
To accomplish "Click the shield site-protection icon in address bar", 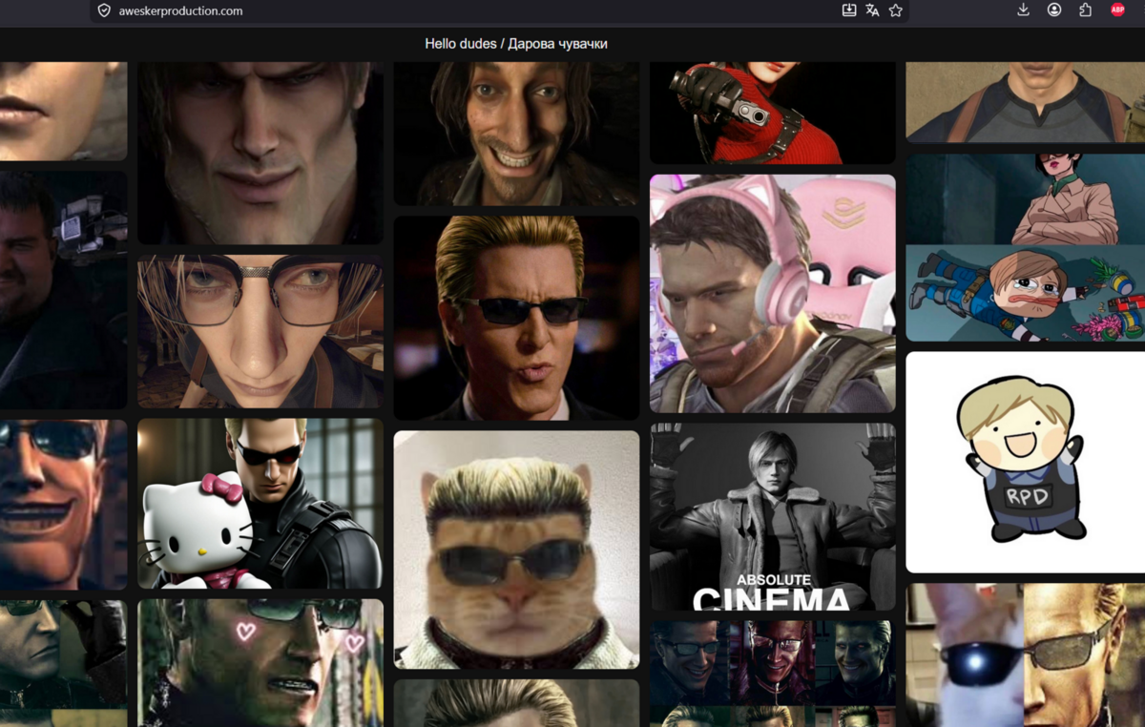I will 104,10.
